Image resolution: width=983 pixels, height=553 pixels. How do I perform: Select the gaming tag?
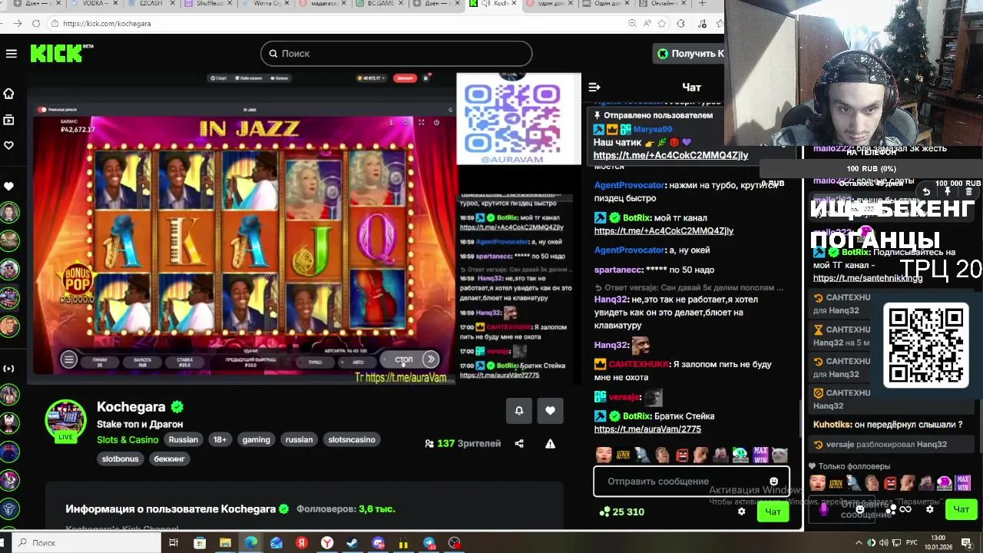tap(257, 440)
